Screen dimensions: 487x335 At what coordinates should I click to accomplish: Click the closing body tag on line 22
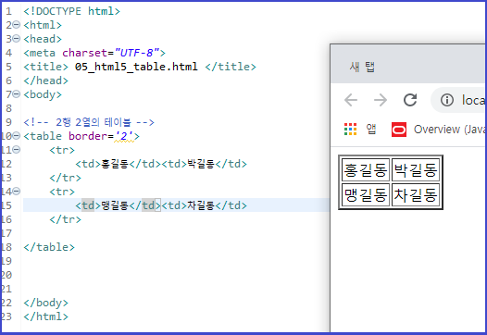pos(45,303)
